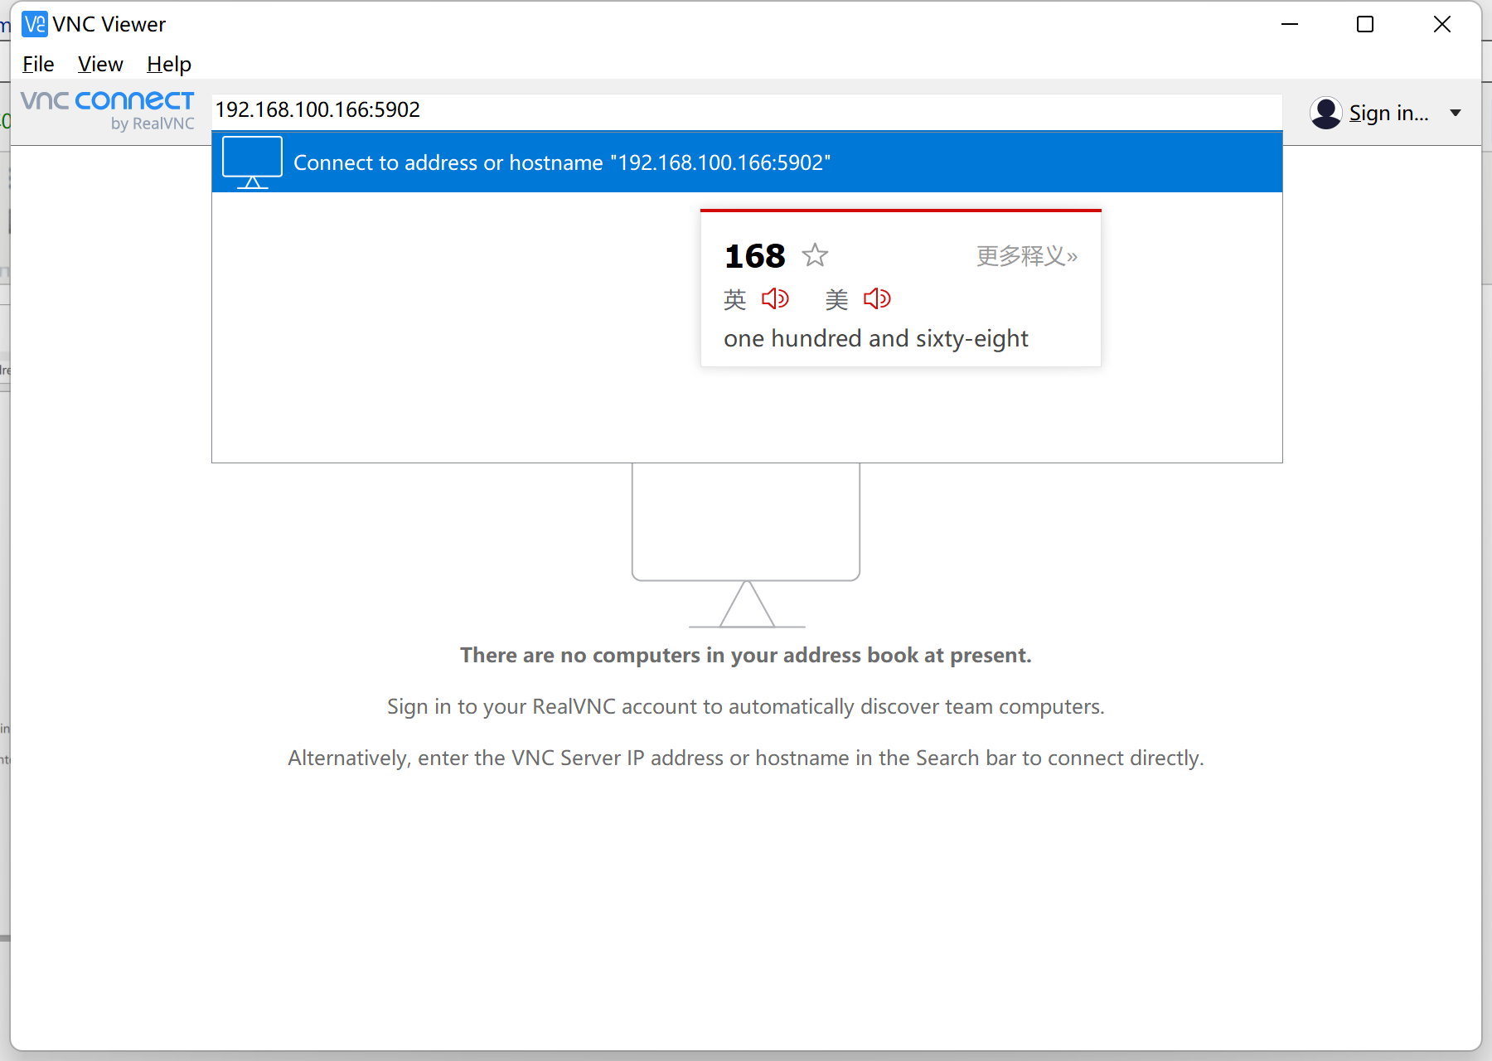Open the File menu
This screenshot has width=1492, height=1061.
pyautogui.click(x=38, y=64)
